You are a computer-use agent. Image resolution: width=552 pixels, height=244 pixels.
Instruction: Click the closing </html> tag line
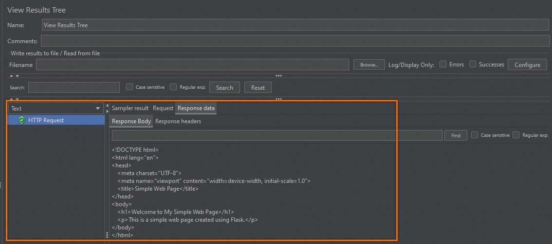point(123,235)
